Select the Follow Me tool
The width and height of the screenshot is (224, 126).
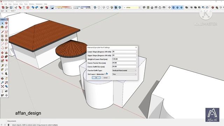coord(6,57)
